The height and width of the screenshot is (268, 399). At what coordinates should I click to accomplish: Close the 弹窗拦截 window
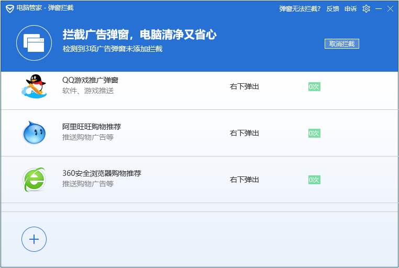coord(390,9)
